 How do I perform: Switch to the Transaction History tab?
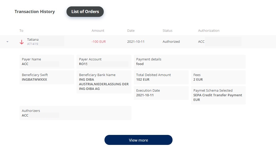coord(35,12)
